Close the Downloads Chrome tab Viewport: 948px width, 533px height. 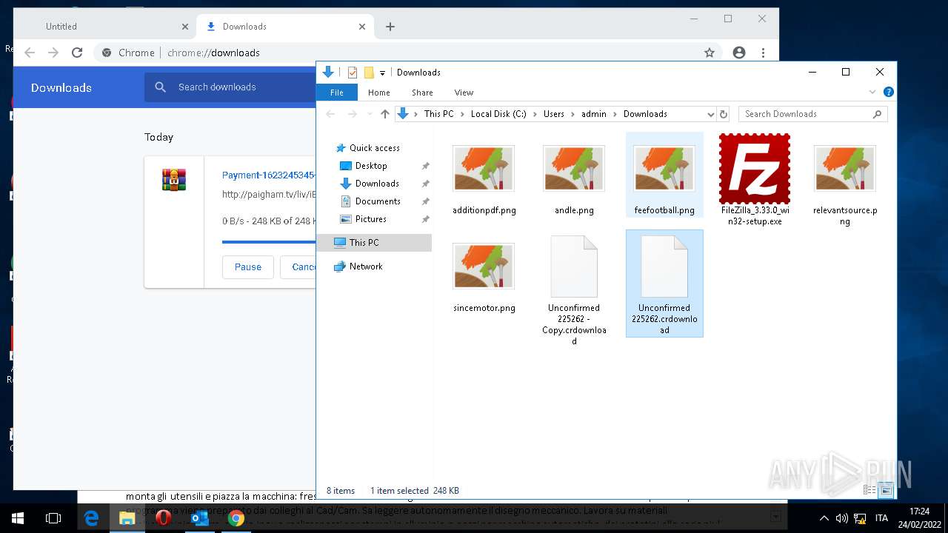pos(362,27)
